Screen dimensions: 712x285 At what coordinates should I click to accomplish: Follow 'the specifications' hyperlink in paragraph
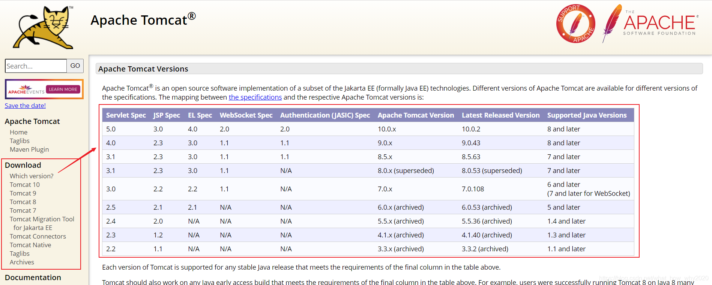point(255,97)
